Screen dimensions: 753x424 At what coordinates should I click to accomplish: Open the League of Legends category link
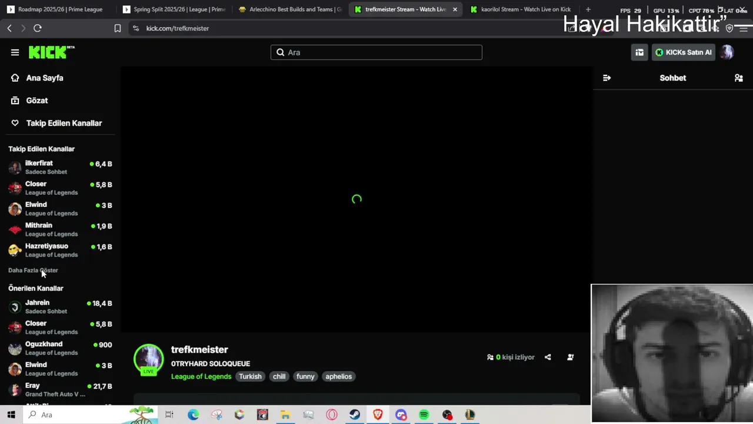coord(201,376)
